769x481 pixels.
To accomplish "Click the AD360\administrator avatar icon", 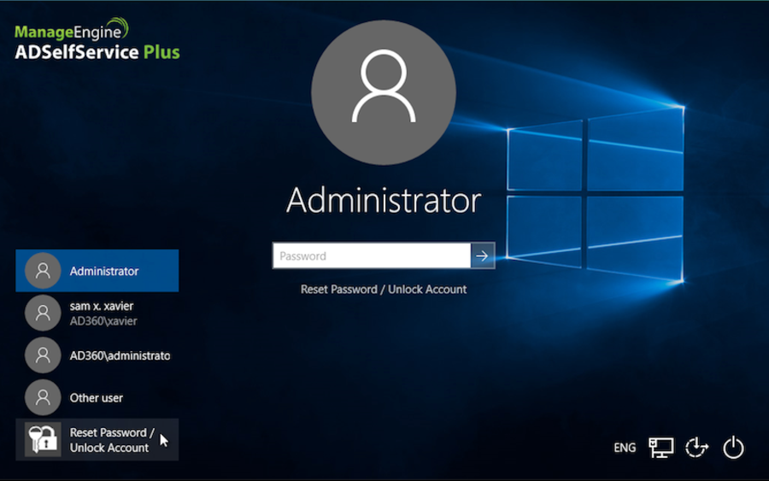I will [43, 355].
